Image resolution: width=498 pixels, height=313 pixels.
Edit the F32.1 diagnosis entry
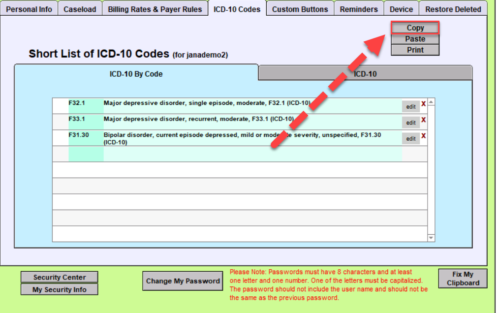click(410, 106)
